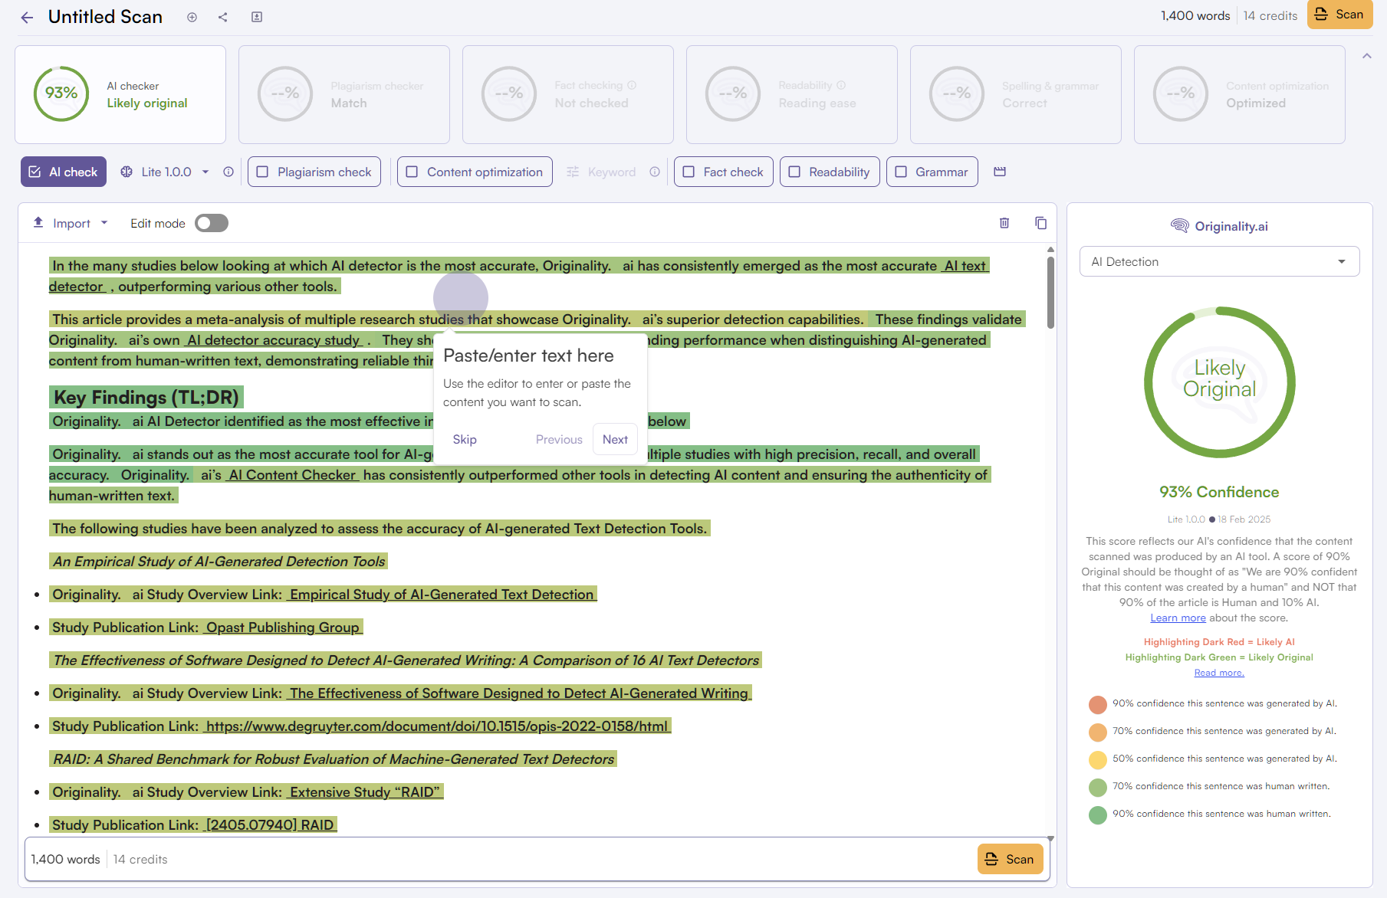Collapse the score cards with the chevron
The width and height of the screenshot is (1387, 898).
[1366, 56]
